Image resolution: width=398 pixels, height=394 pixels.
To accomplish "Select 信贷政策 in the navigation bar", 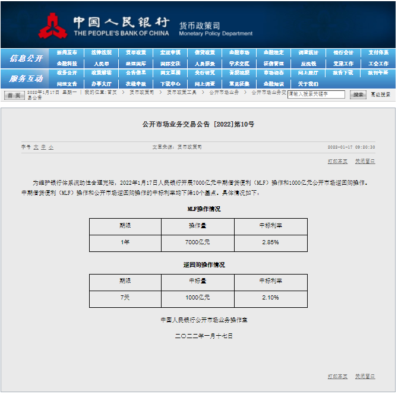I will 205,52.
